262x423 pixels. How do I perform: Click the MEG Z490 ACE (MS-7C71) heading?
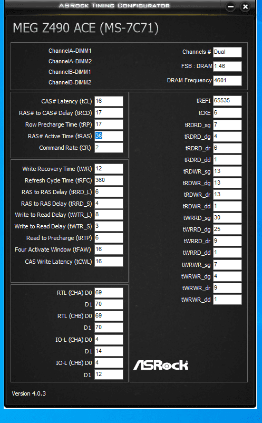pos(86,28)
